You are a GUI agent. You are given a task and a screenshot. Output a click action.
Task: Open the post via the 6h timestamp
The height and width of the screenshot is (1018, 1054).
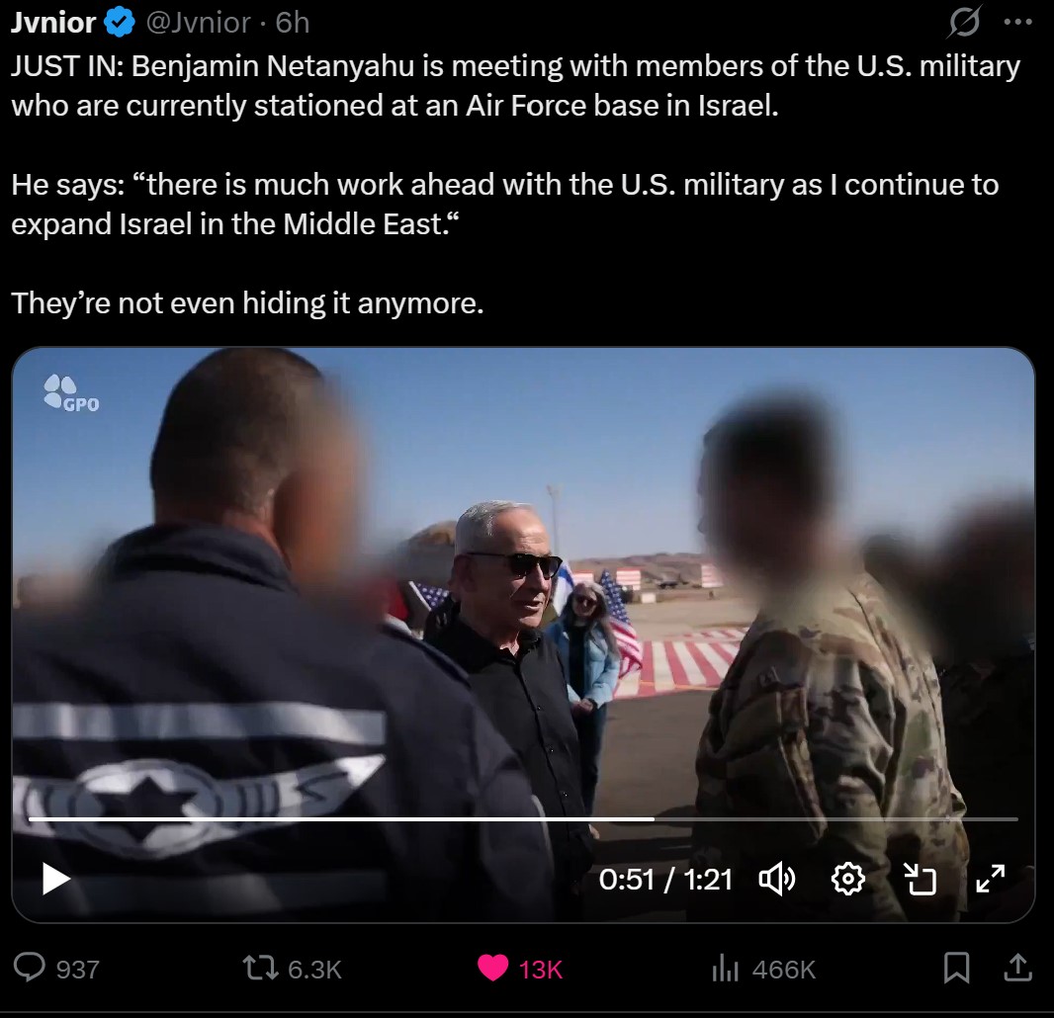pyautogui.click(x=293, y=24)
